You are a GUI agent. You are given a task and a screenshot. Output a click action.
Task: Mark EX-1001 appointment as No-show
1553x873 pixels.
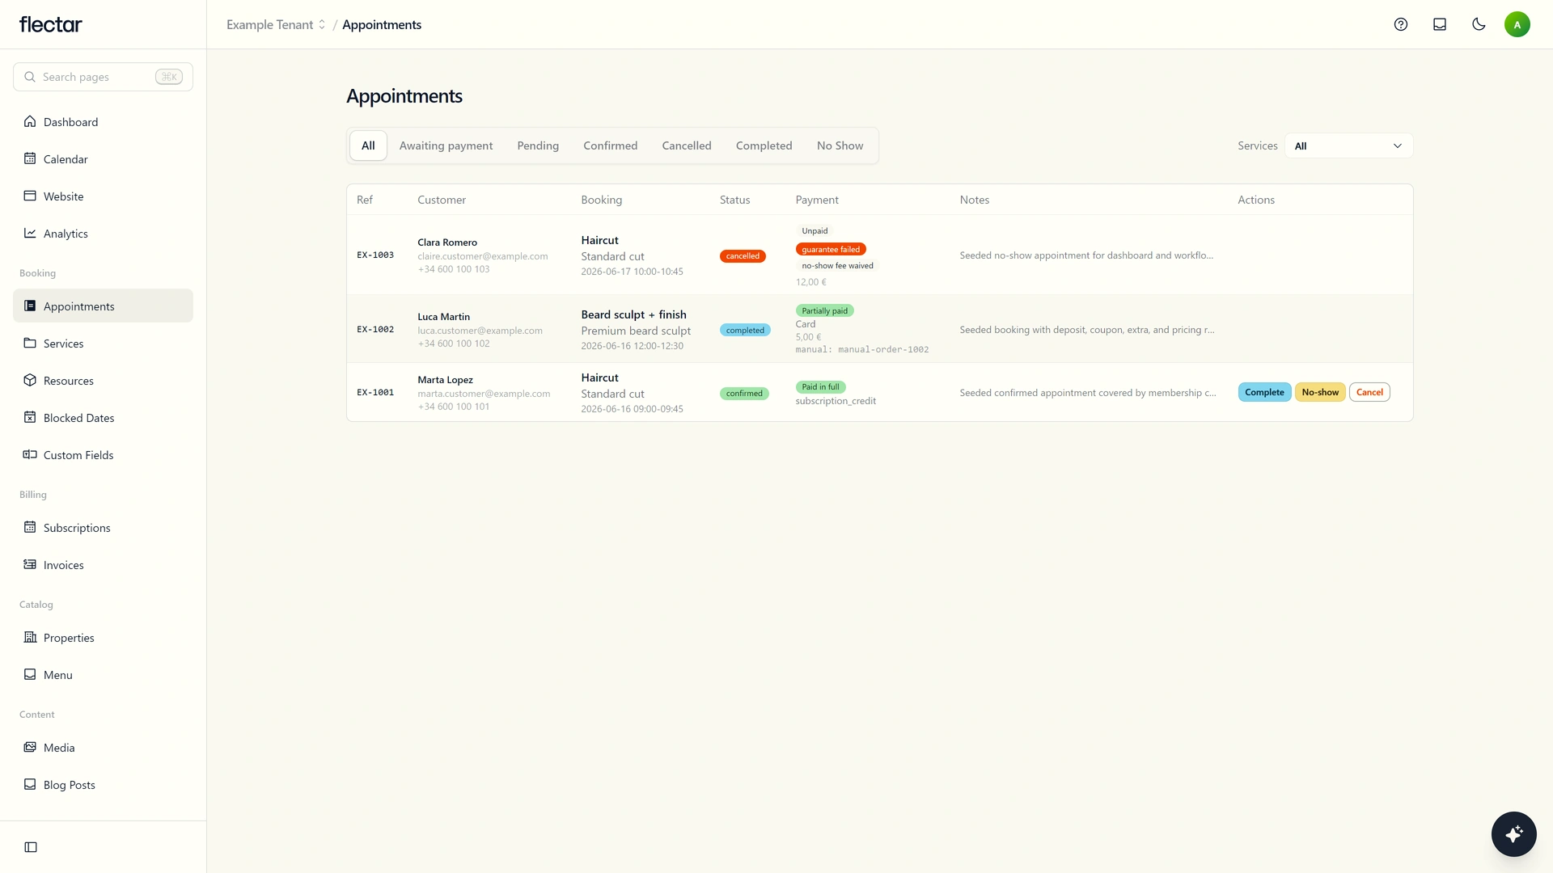1320,392
